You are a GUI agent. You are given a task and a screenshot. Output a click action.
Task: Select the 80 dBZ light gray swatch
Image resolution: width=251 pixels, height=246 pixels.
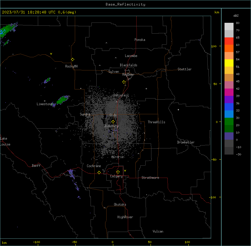click(x=229, y=26)
